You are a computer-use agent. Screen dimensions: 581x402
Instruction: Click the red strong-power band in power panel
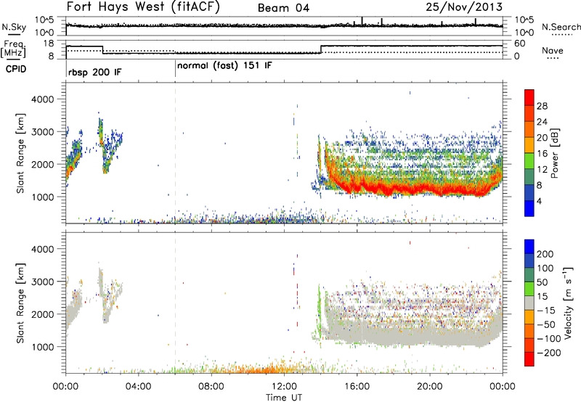pos(415,189)
